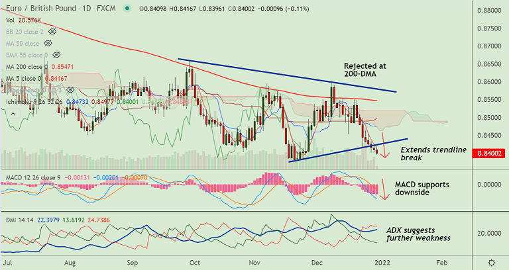
Task: Click the Euro / British Pound symbol title
Action: pos(41,9)
